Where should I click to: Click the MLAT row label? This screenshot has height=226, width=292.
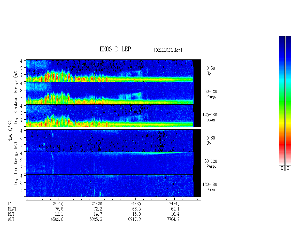tap(12, 209)
